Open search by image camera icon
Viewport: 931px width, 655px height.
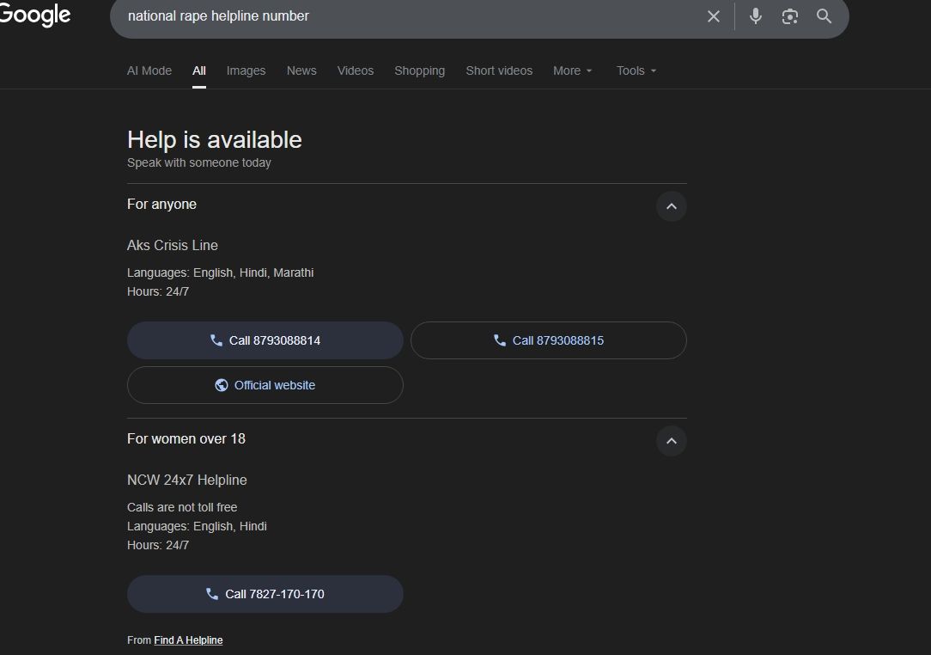tap(790, 16)
